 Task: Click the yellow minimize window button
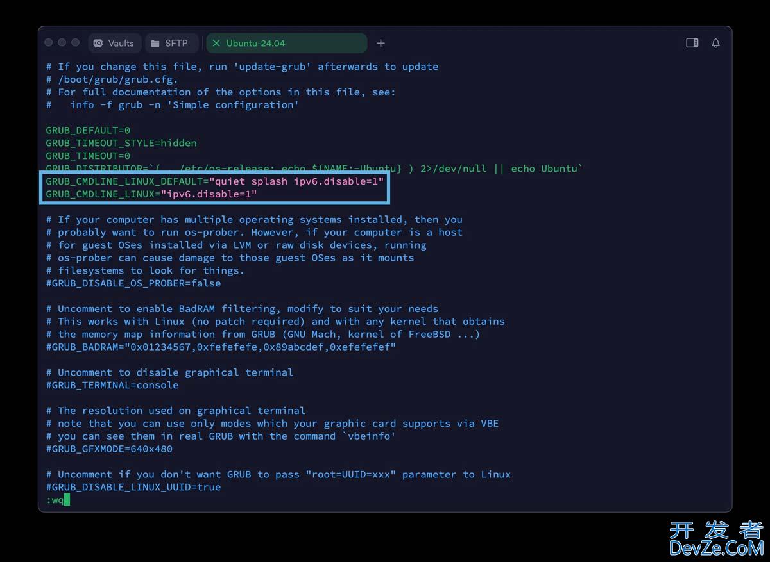click(x=62, y=43)
